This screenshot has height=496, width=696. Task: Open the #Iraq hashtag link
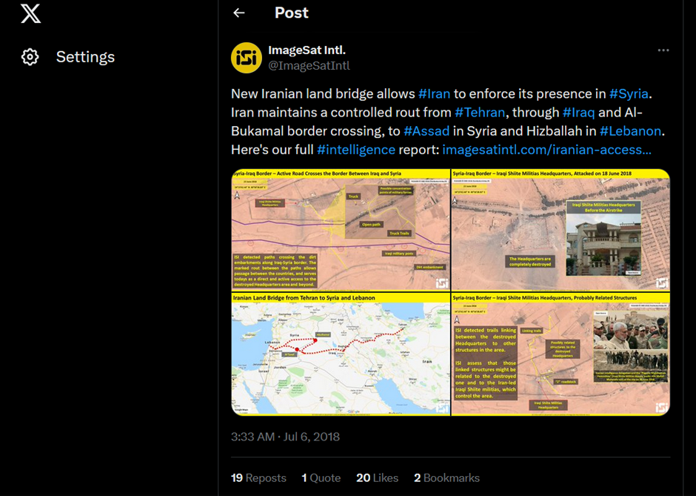(x=578, y=113)
